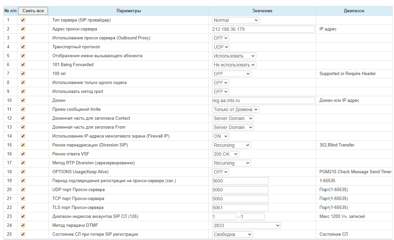394x240 pixels.
Task: Untick the checkbox for '100 rel'
Action: (23, 73)
